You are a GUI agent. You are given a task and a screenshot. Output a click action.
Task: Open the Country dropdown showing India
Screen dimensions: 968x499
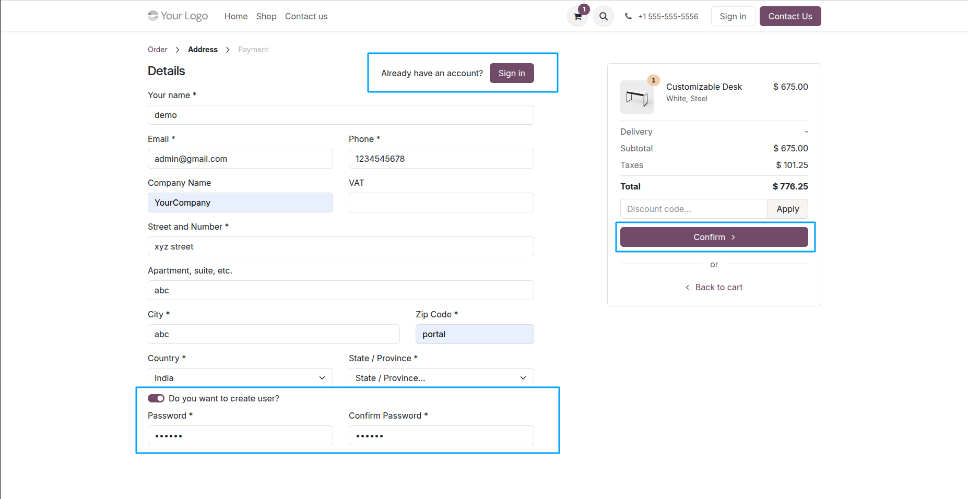pos(240,378)
